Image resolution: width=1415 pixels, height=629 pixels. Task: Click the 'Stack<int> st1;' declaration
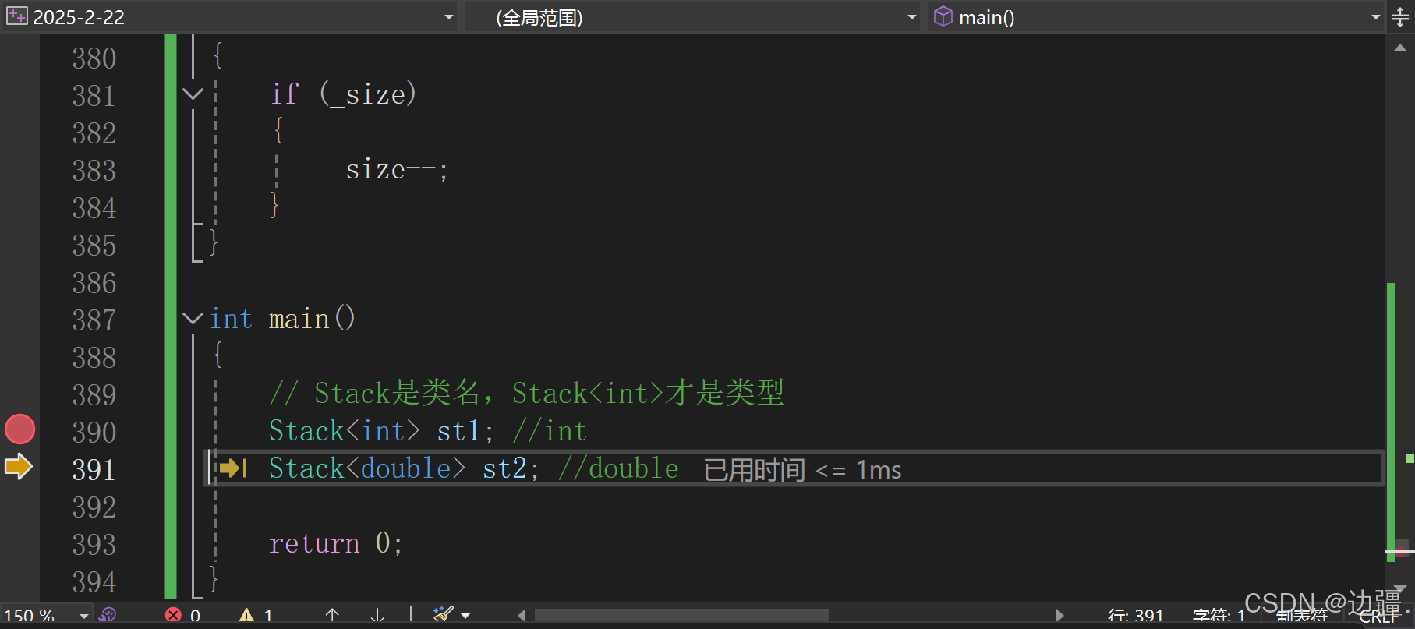pyautogui.click(x=381, y=431)
